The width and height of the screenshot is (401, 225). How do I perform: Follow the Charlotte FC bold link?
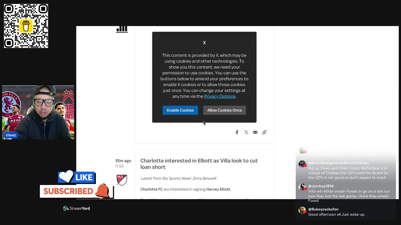(x=151, y=189)
